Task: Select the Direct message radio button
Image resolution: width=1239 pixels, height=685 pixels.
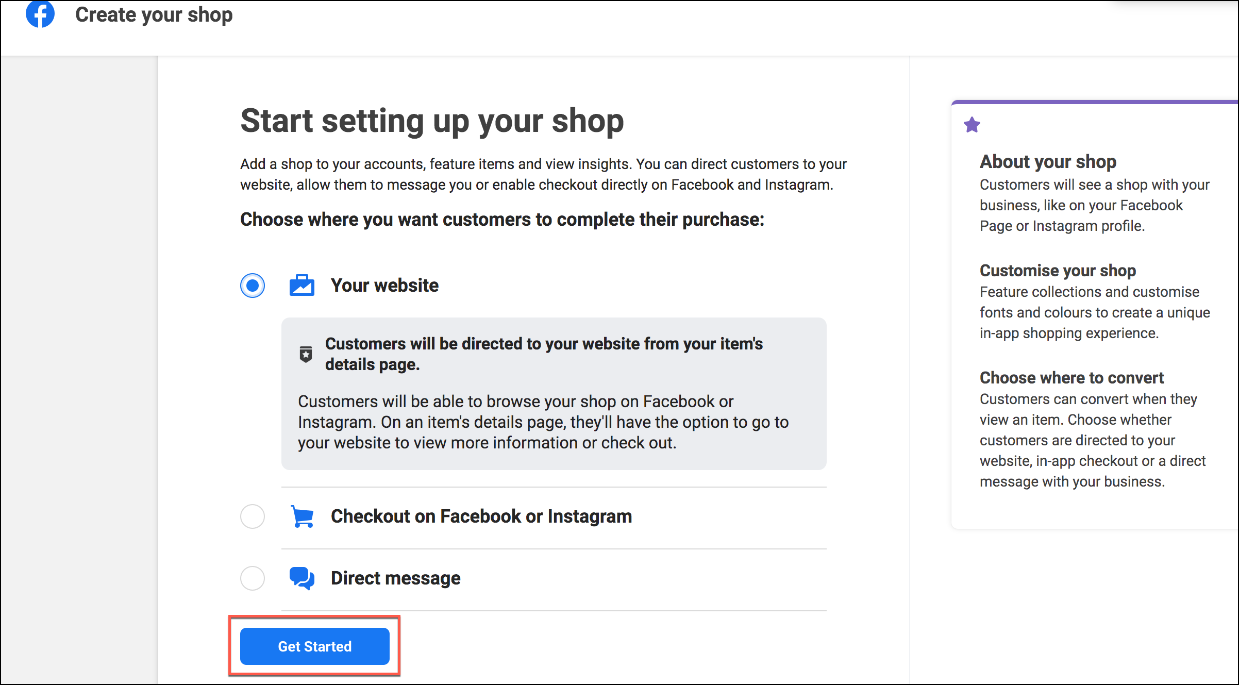Action: pyautogui.click(x=253, y=578)
